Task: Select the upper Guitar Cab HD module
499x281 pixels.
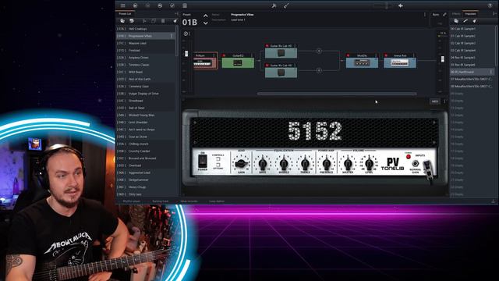Action: click(x=281, y=51)
